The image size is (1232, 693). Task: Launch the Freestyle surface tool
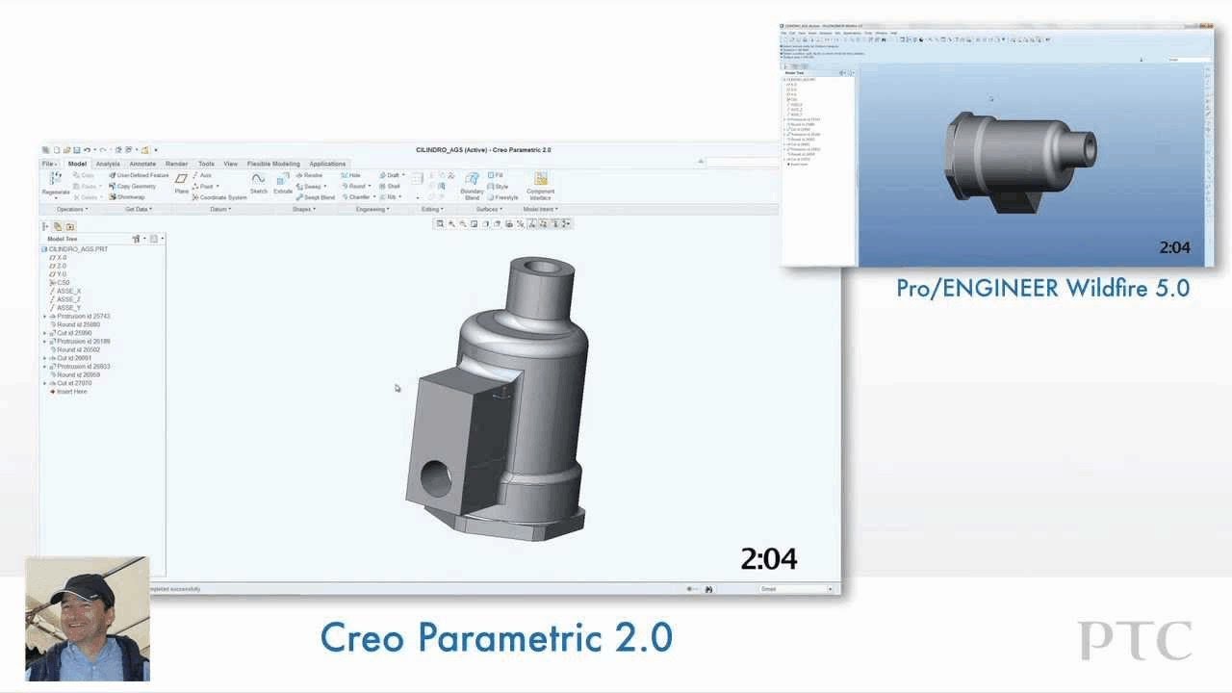(x=503, y=197)
